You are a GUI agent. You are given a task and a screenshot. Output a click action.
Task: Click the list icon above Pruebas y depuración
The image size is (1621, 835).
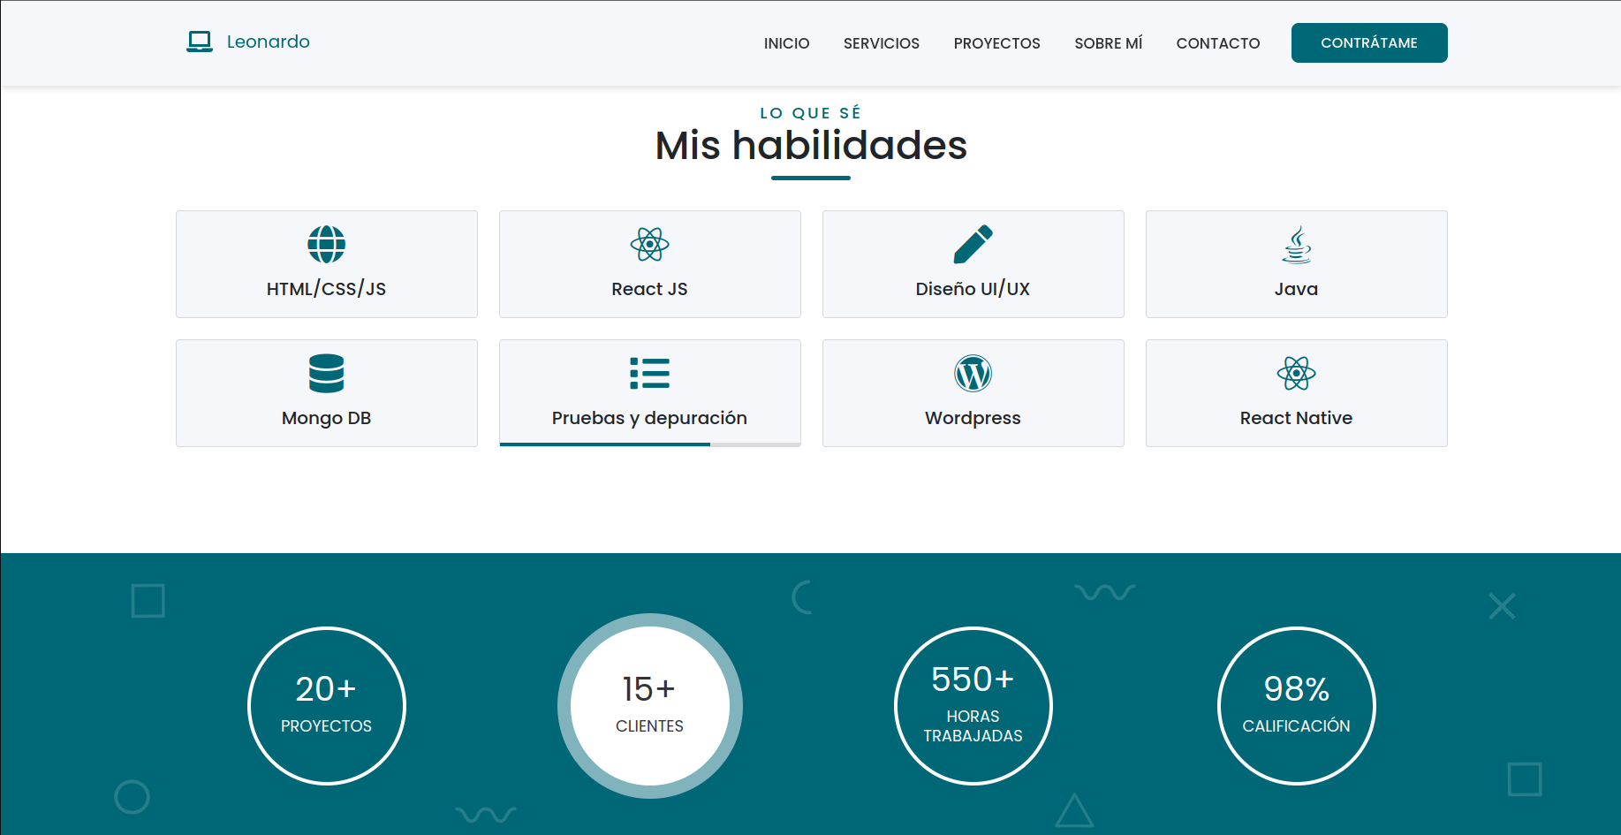coord(649,374)
